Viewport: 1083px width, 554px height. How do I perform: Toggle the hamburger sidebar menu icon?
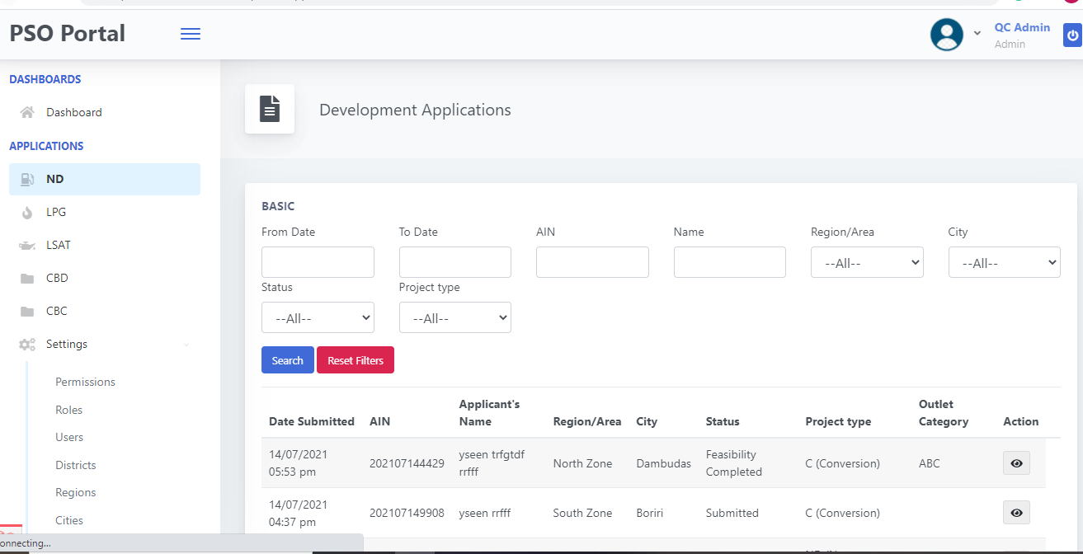click(191, 34)
